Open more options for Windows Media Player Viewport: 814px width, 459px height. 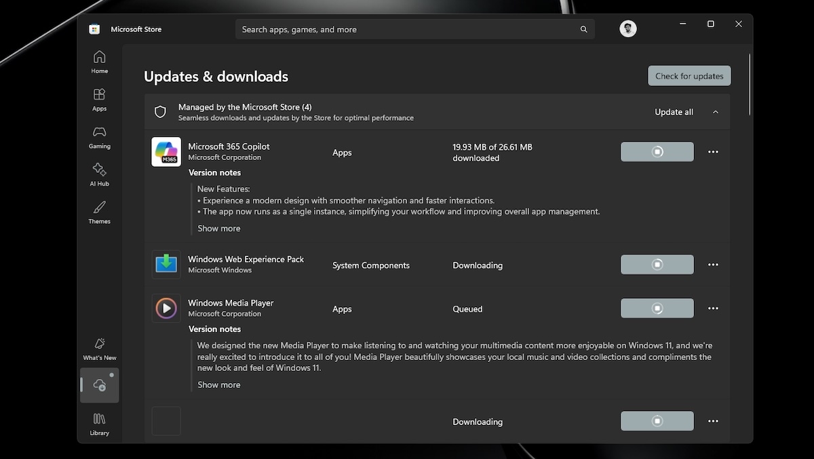tap(713, 308)
